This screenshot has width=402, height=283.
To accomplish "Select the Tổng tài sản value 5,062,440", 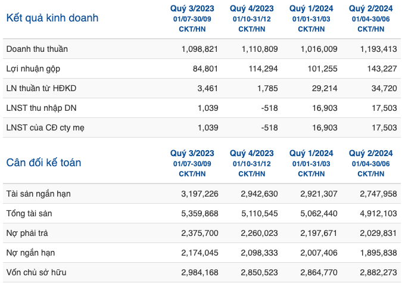I will [x=319, y=213].
